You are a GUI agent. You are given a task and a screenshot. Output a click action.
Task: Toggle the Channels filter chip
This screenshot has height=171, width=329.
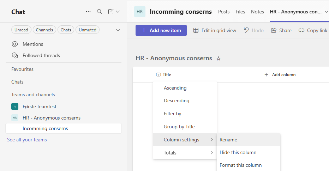(44, 30)
